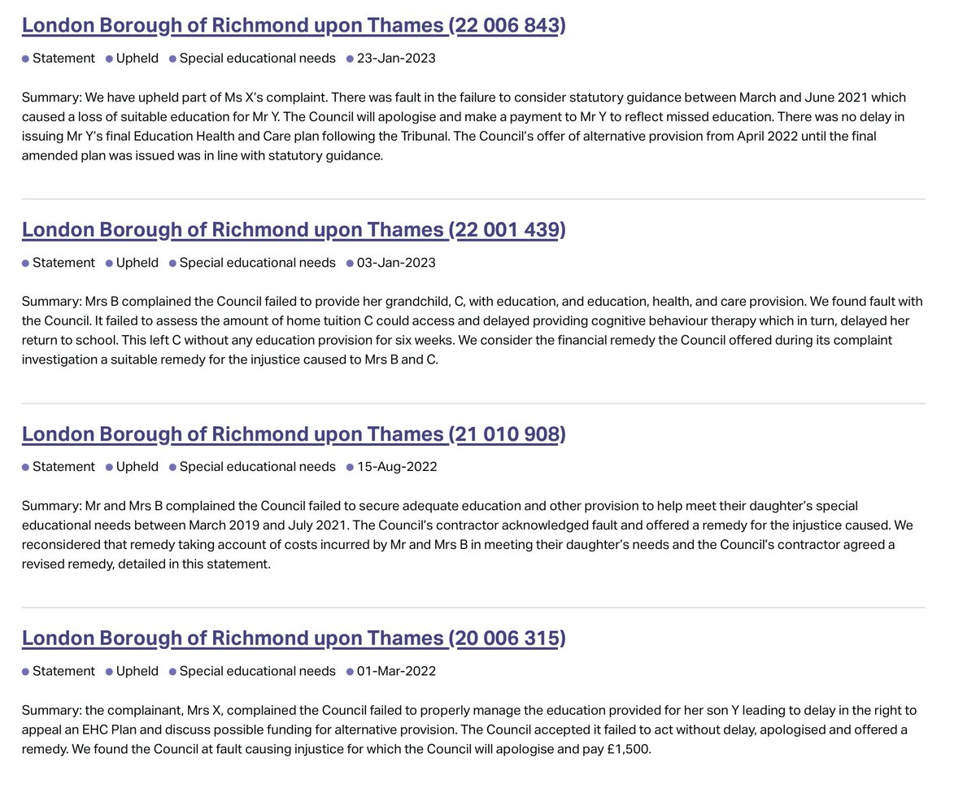
Task: Click Special educational needs tag under case 21 010 908
Action: pos(257,467)
